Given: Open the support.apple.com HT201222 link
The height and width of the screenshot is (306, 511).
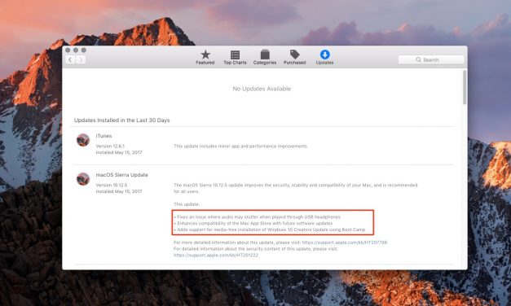Looking at the screenshot, I should pyautogui.click(x=216, y=256).
